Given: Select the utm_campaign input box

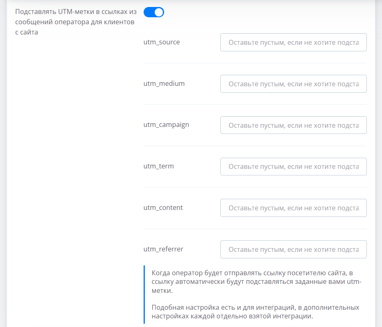Looking at the screenshot, I should click(293, 125).
